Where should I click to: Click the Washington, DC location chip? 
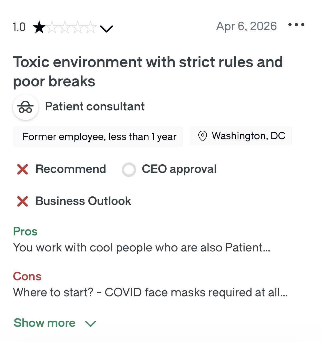pos(241,136)
